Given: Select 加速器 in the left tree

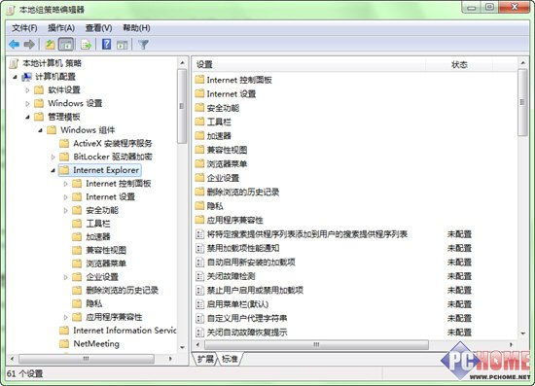Looking at the screenshot, I should click(x=98, y=237).
